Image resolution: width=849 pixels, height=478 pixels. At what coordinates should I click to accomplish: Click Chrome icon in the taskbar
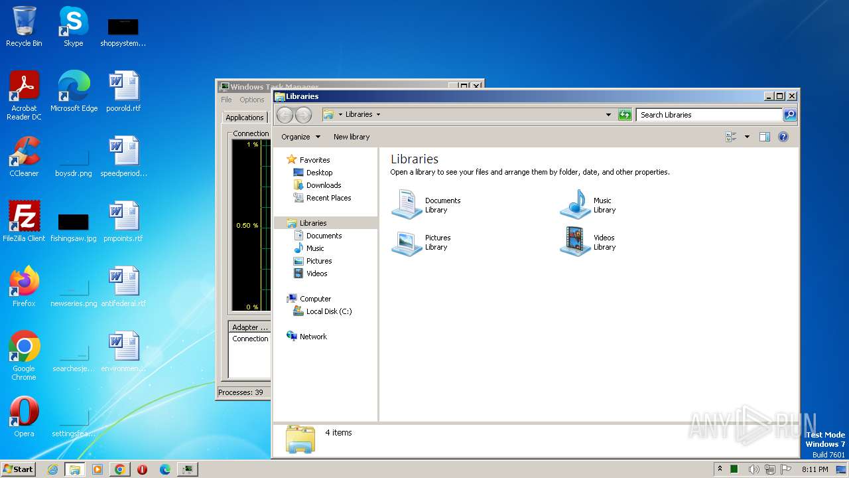tap(119, 469)
